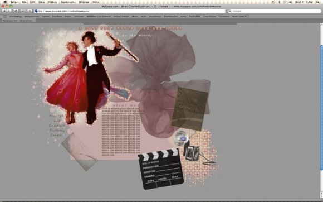This screenshot has height=202, width=323.
Task: Click the myspace.com URL address field
Action: point(130,11)
